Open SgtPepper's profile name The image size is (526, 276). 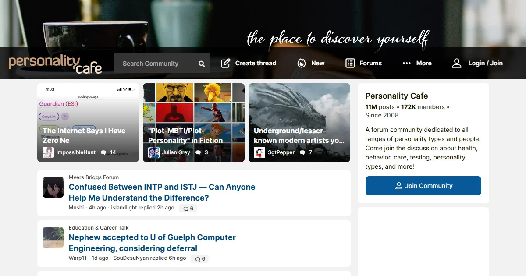point(281,152)
